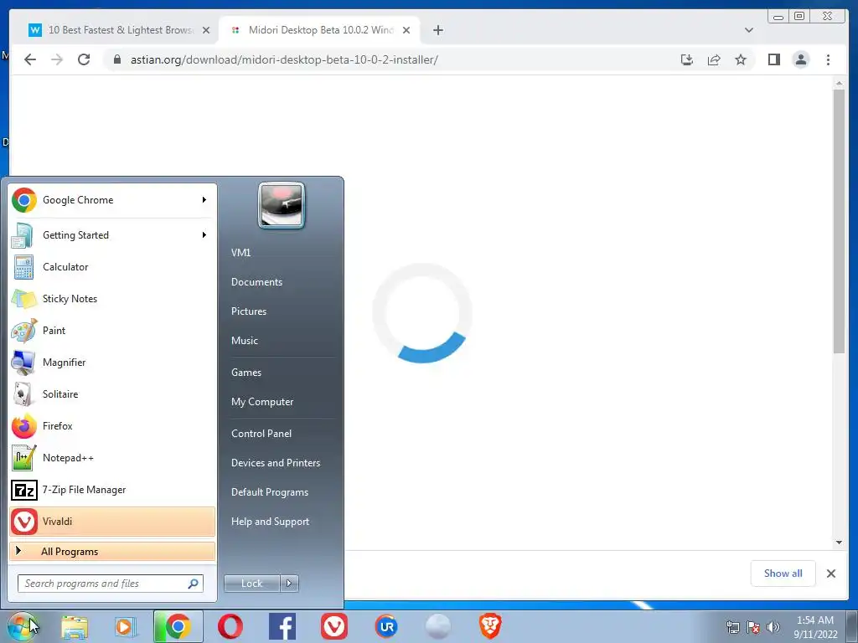Open Chrome's three-dot menu
Image resolution: width=858 pixels, height=643 pixels.
pyautogui.click(x=828, y=59)
